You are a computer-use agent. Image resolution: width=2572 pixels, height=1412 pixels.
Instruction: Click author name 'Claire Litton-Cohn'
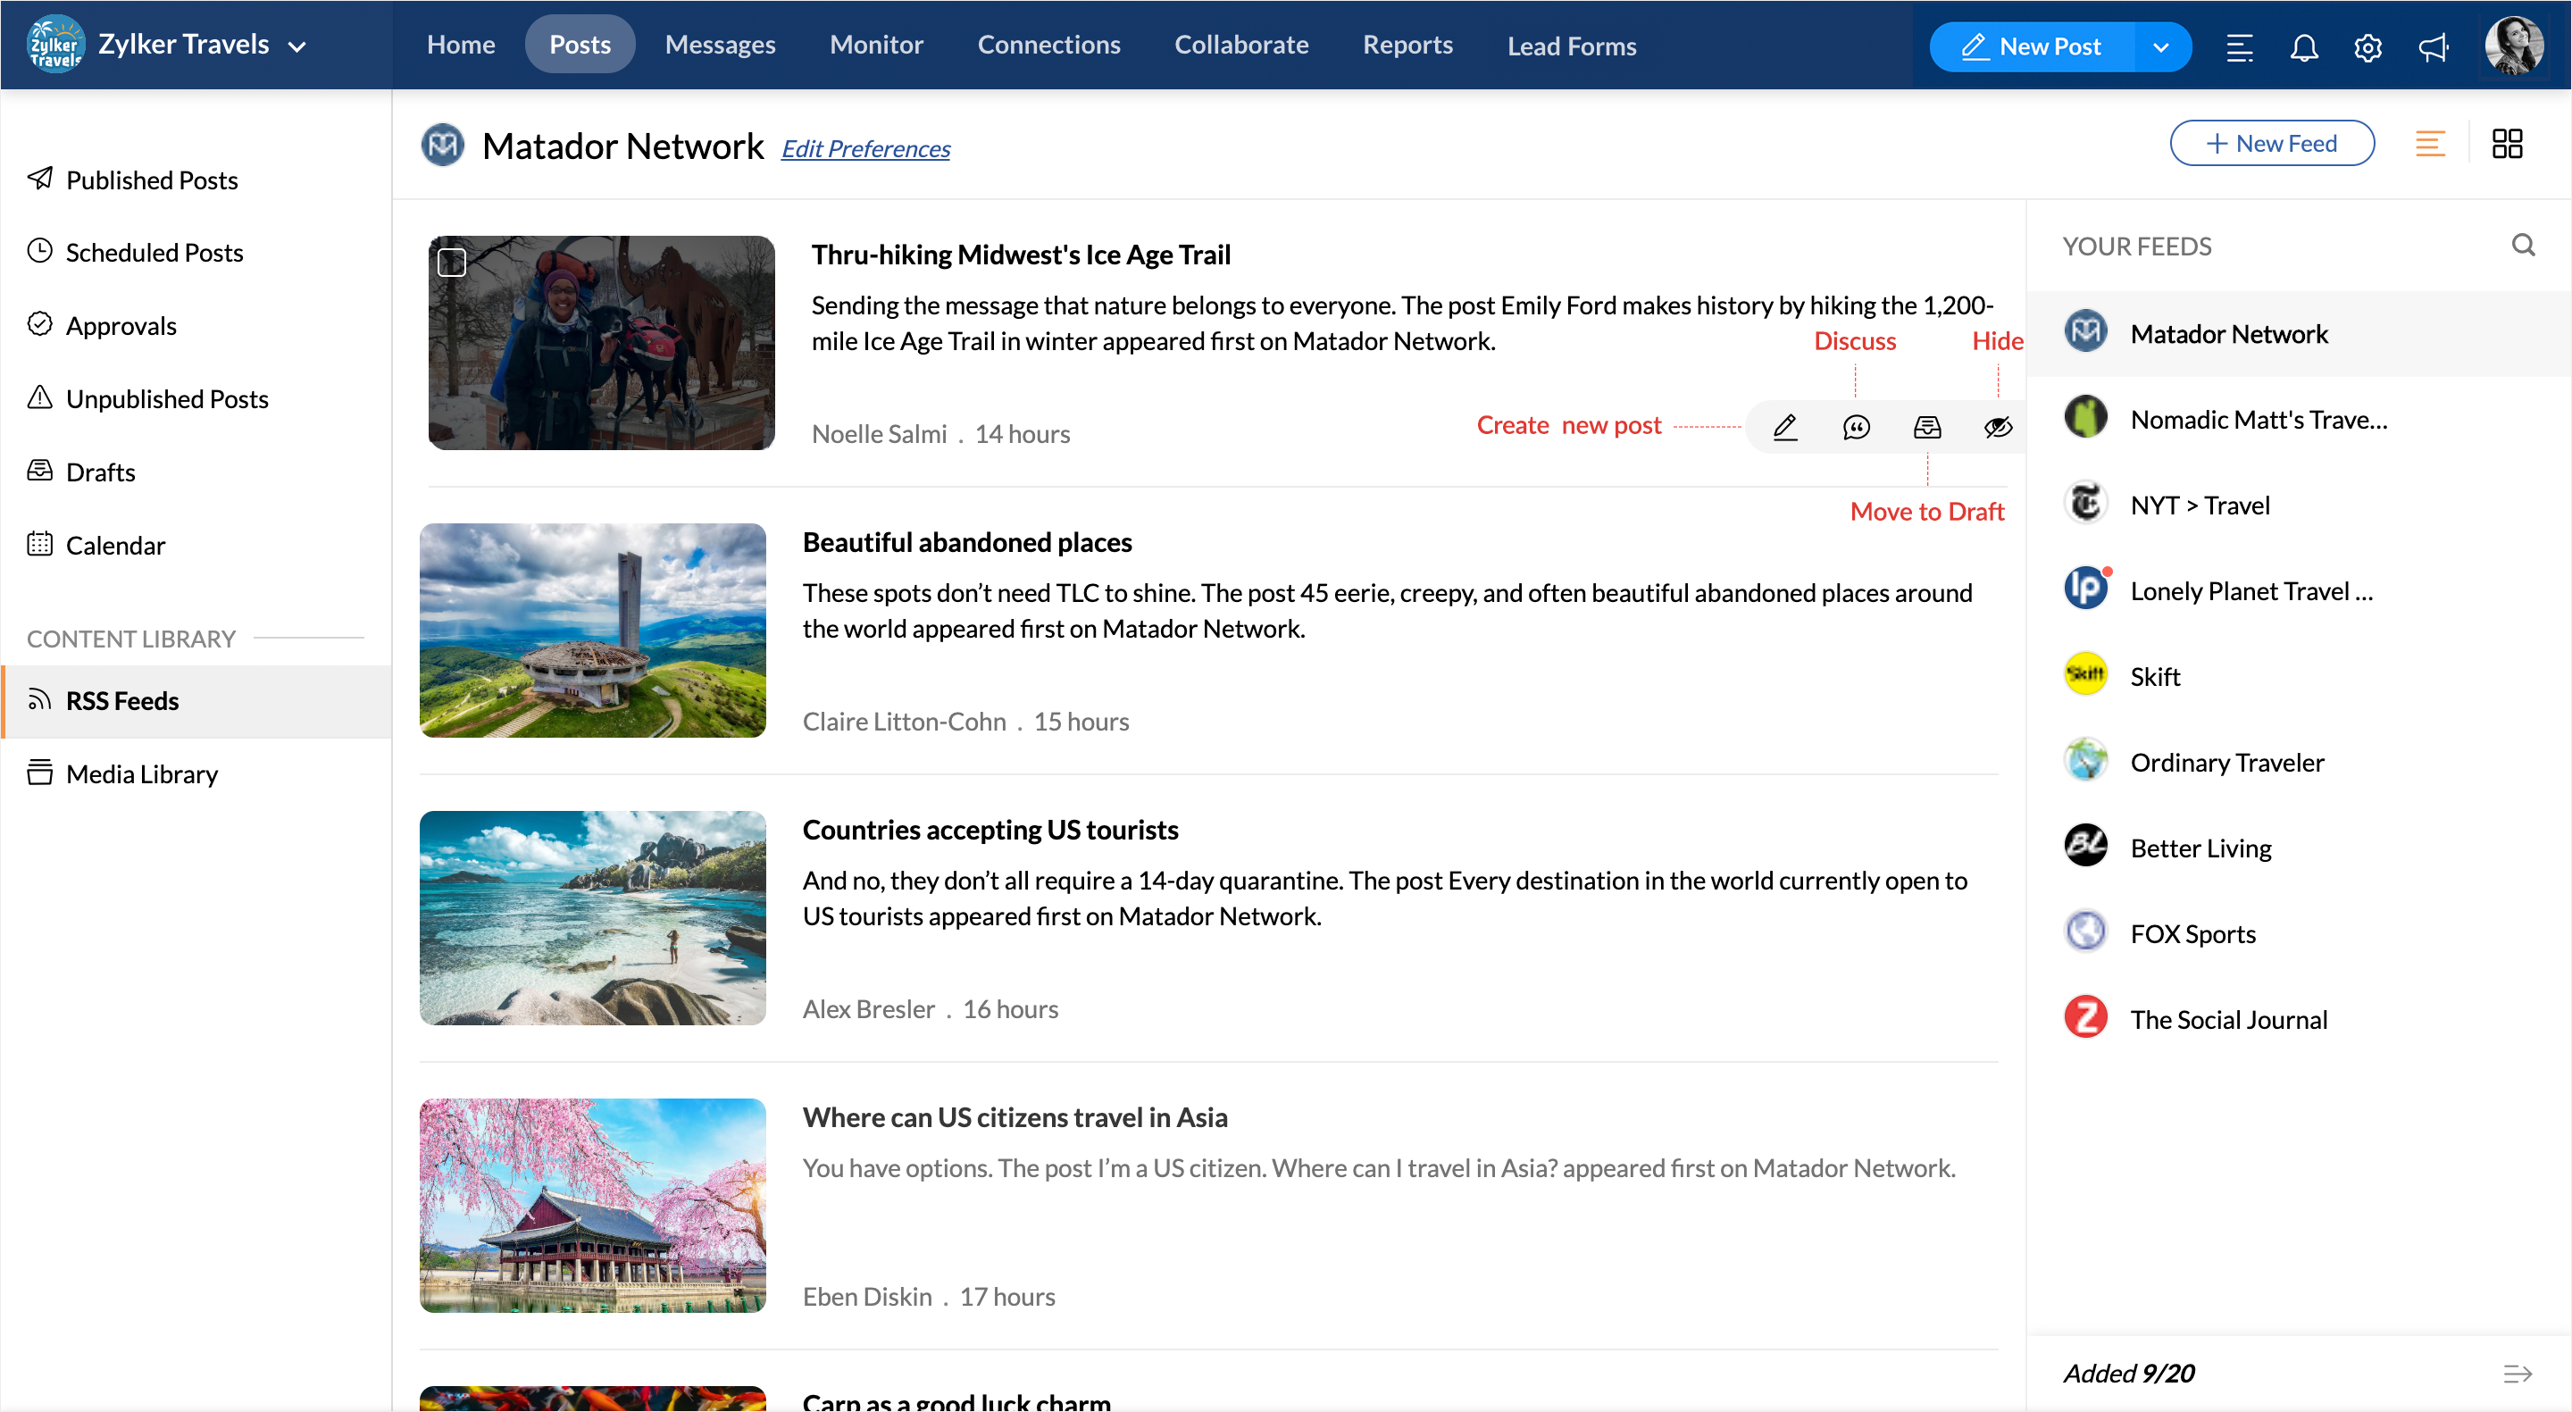[x=904, y=722]
